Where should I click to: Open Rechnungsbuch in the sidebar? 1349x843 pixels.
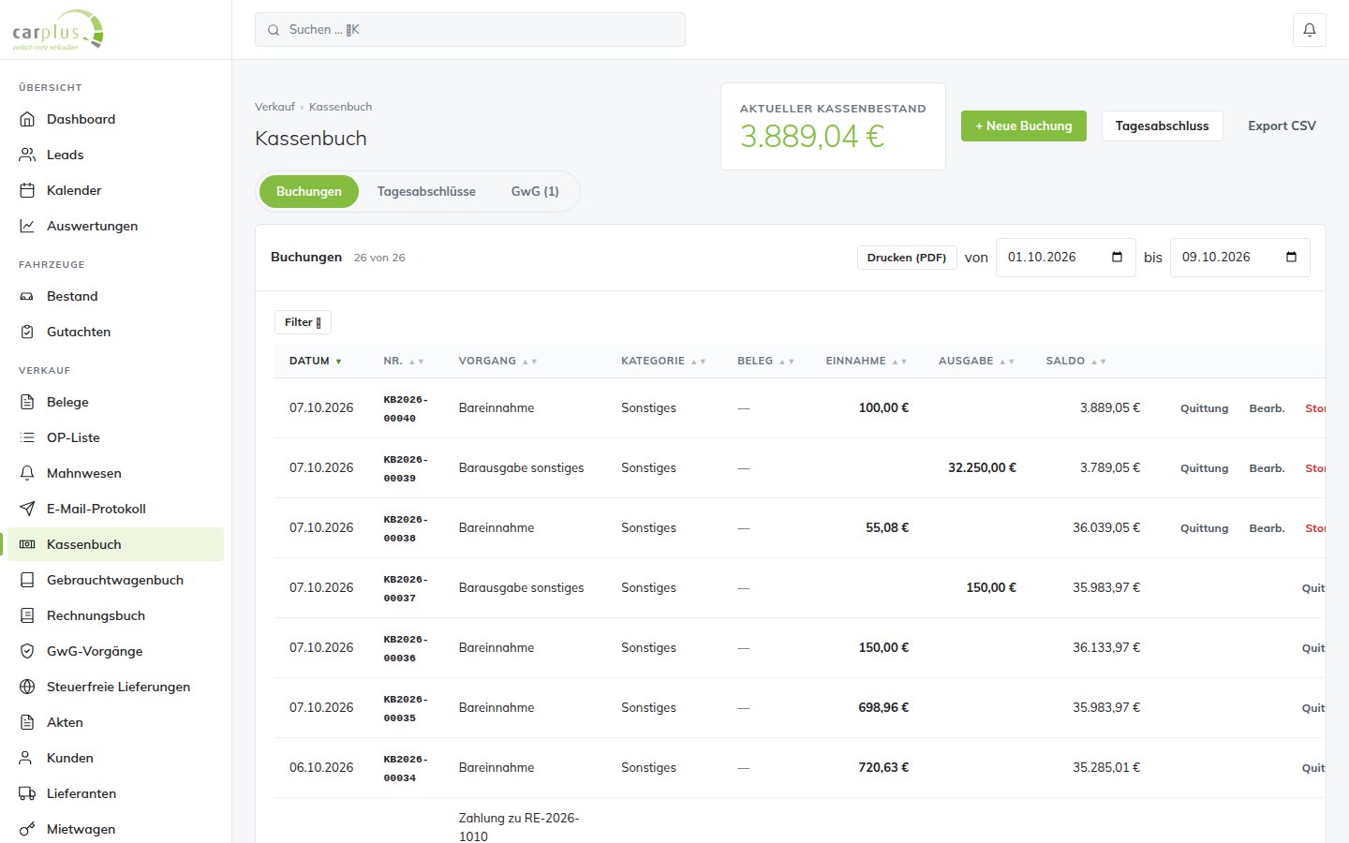click(x=115, y=615)
